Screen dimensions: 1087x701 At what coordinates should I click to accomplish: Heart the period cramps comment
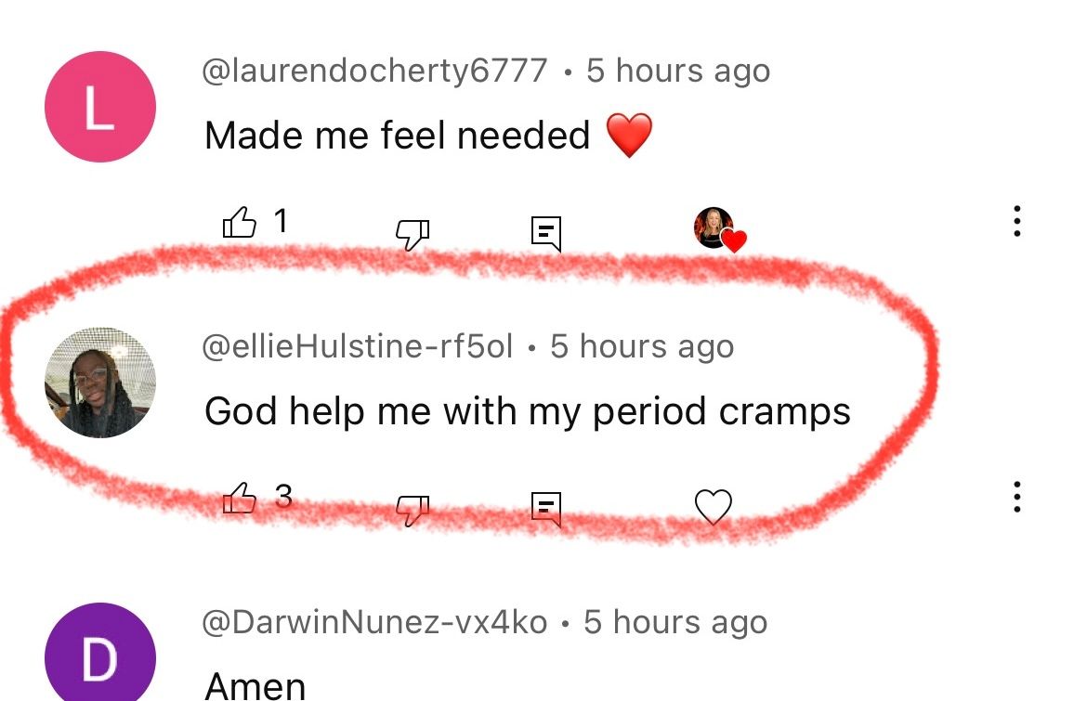(714, 506)
